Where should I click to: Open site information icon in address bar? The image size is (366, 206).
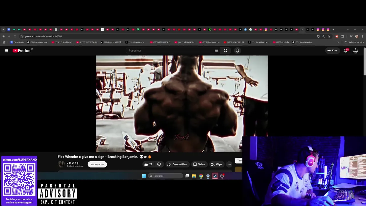22,36
